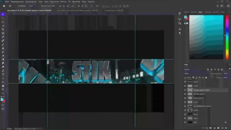Click the rainbow hue slider strip
The height and width of the screenshot is (130, 231).
pos(227,37)
